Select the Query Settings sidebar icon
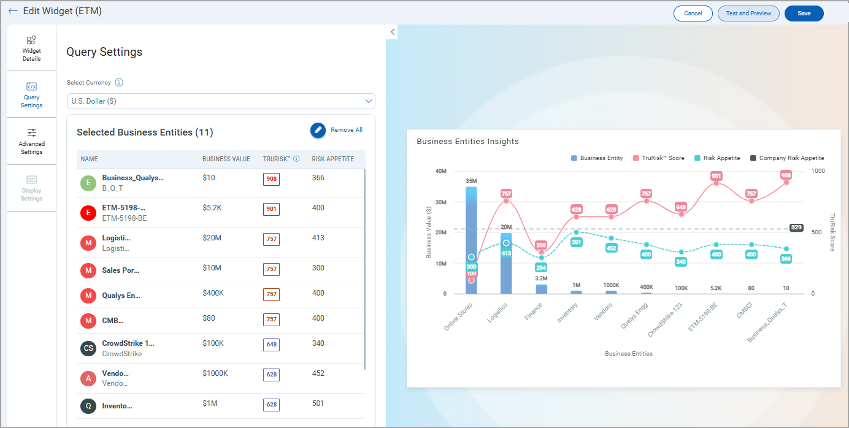 (31, 86)
